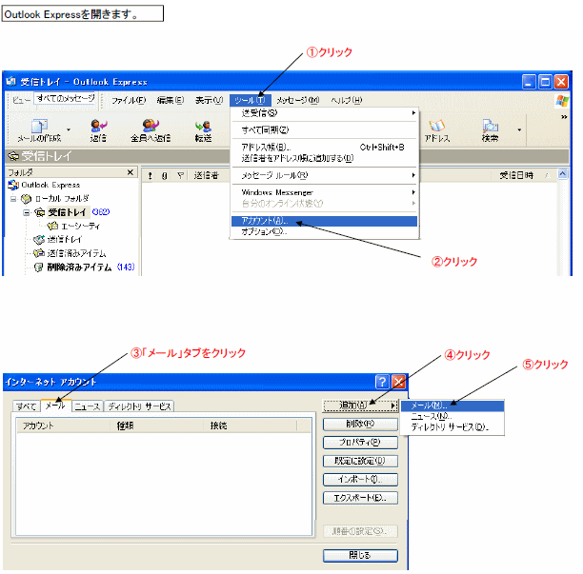583x574 pixels.
Task: Choose Directory Service from Add popup
Action: pos(452,427)
